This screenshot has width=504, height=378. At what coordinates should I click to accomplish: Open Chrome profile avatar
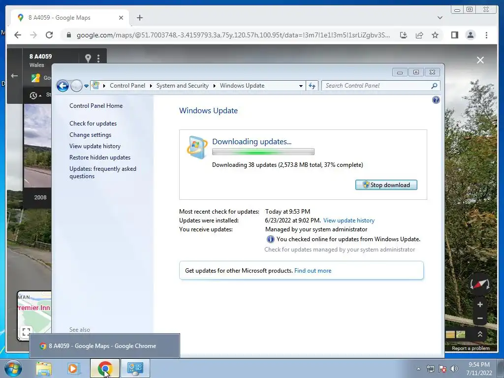click(470, 35)
